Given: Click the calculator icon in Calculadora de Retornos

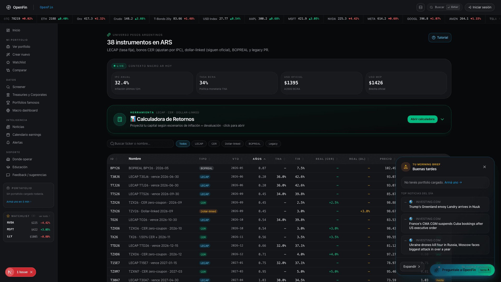Looking at the screenshot, I should tap(120, 119).
